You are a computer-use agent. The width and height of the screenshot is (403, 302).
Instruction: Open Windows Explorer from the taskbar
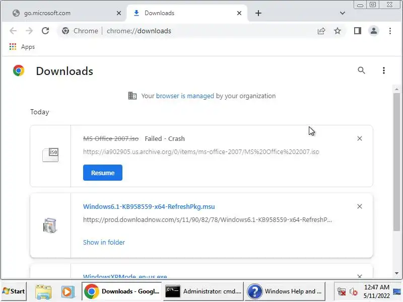(x=43, y=292)
